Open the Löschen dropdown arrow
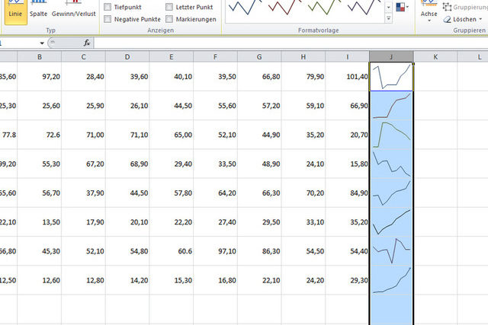Screen dimensions: 488x325 [x=480, y=18]
